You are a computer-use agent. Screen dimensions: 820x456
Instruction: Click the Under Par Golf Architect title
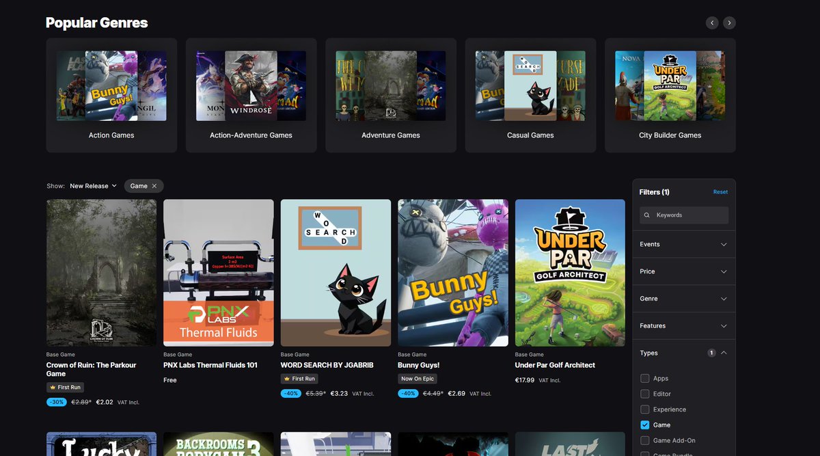(x=555, y=365)
